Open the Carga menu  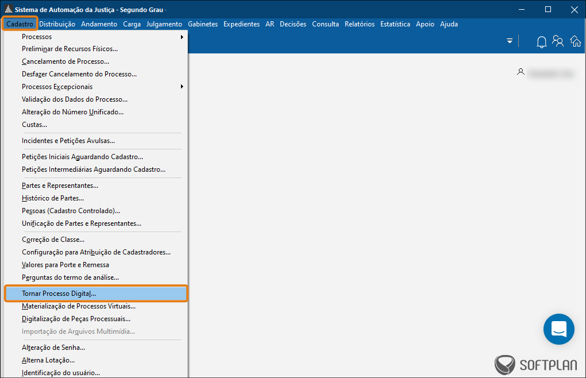coord(132,24)
